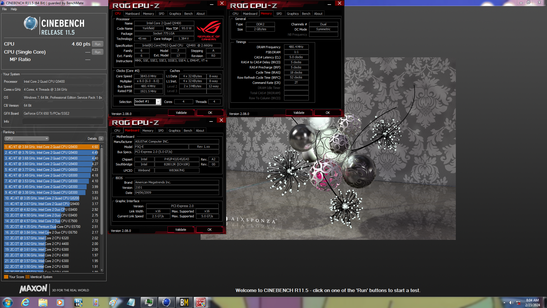Select ranking row 15 Pentium Dual-Core E5700
Screen dimensions: 547x308
(x=52, y=227)
